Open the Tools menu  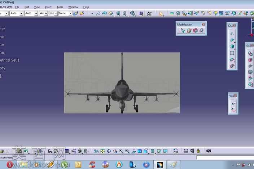tap(60, 7)
